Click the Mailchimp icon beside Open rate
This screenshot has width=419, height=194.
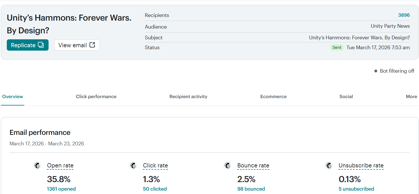tap(37, 165)
